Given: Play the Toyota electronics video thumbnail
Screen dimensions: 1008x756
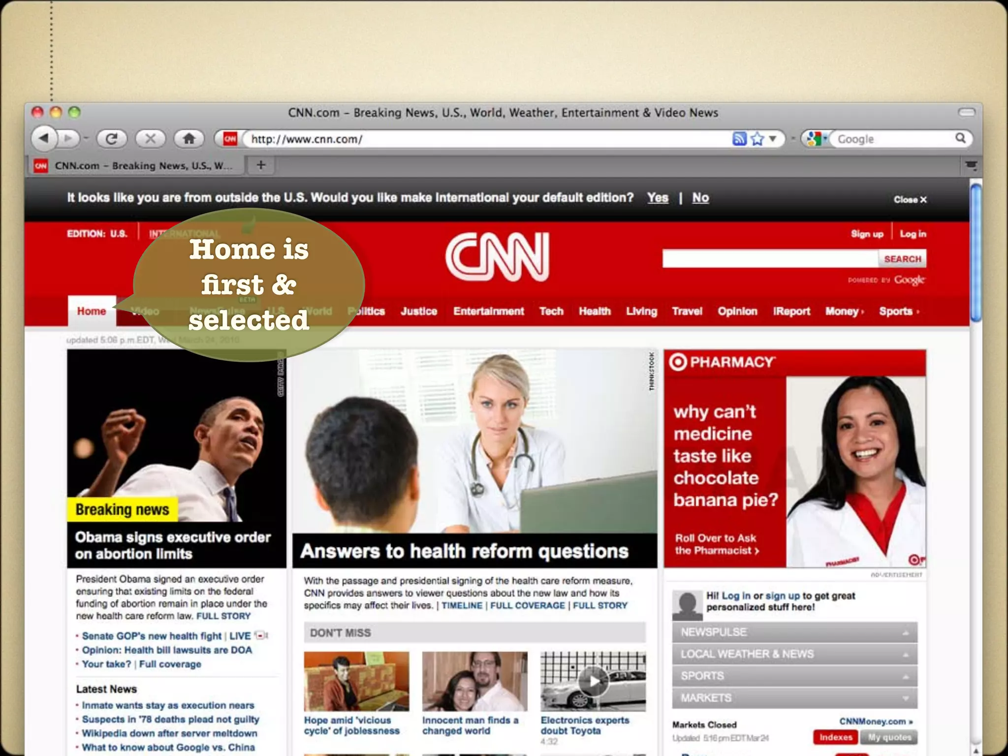Looking at the screenshot, I should pos(593,681).
